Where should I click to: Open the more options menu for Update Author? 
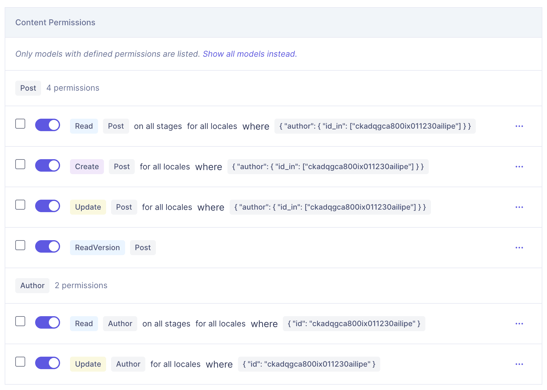pos(519,364)
